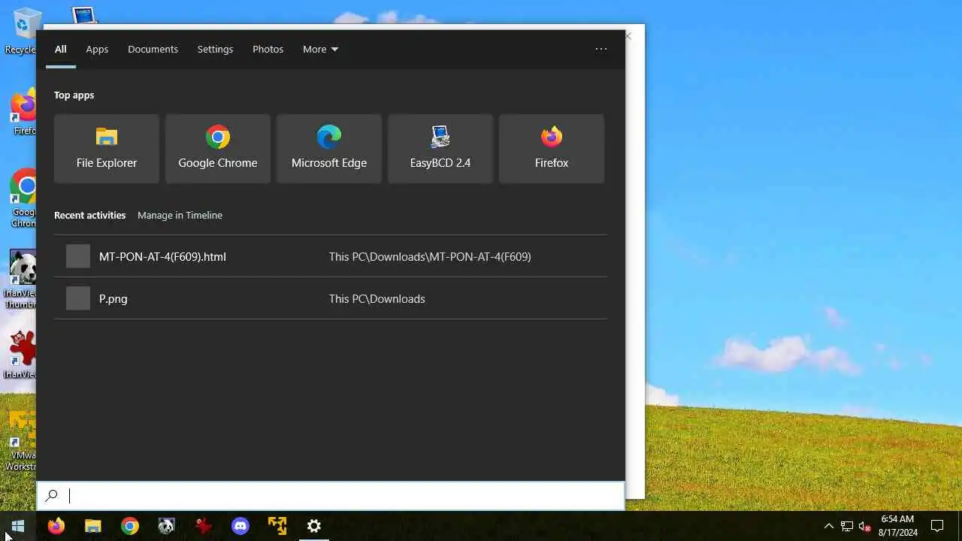The width and height of the screenshot is (962, 541).
Task: Filter search by Documents tab
Action: point(153,49)
